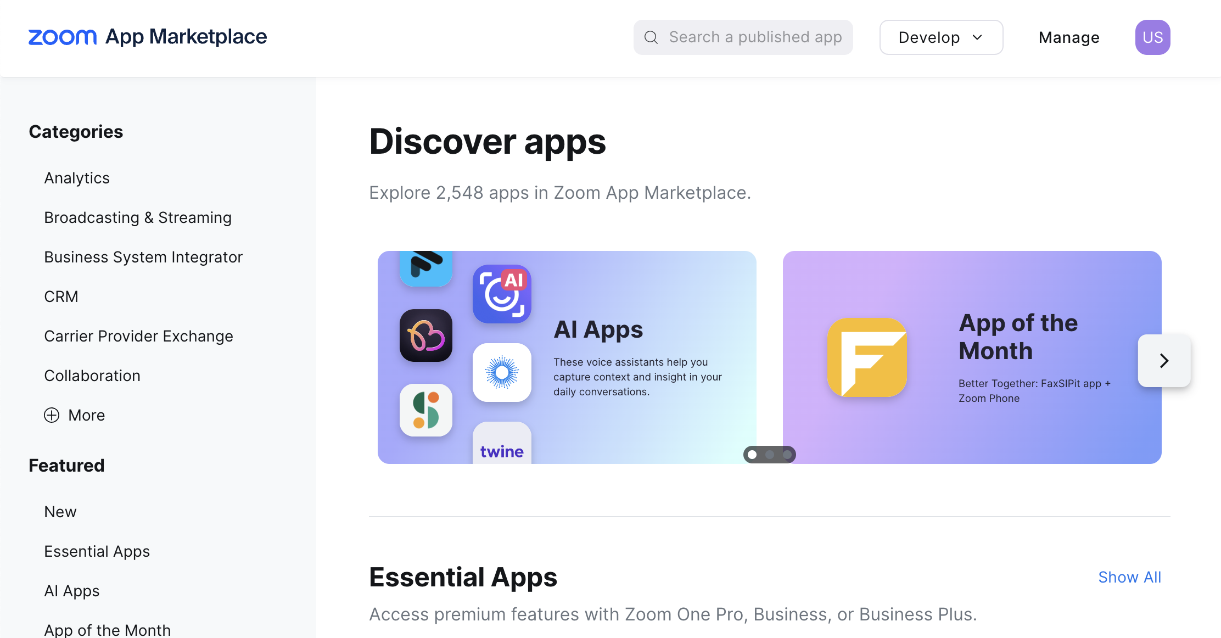Toggle the third carousel indicator dot

787,454
